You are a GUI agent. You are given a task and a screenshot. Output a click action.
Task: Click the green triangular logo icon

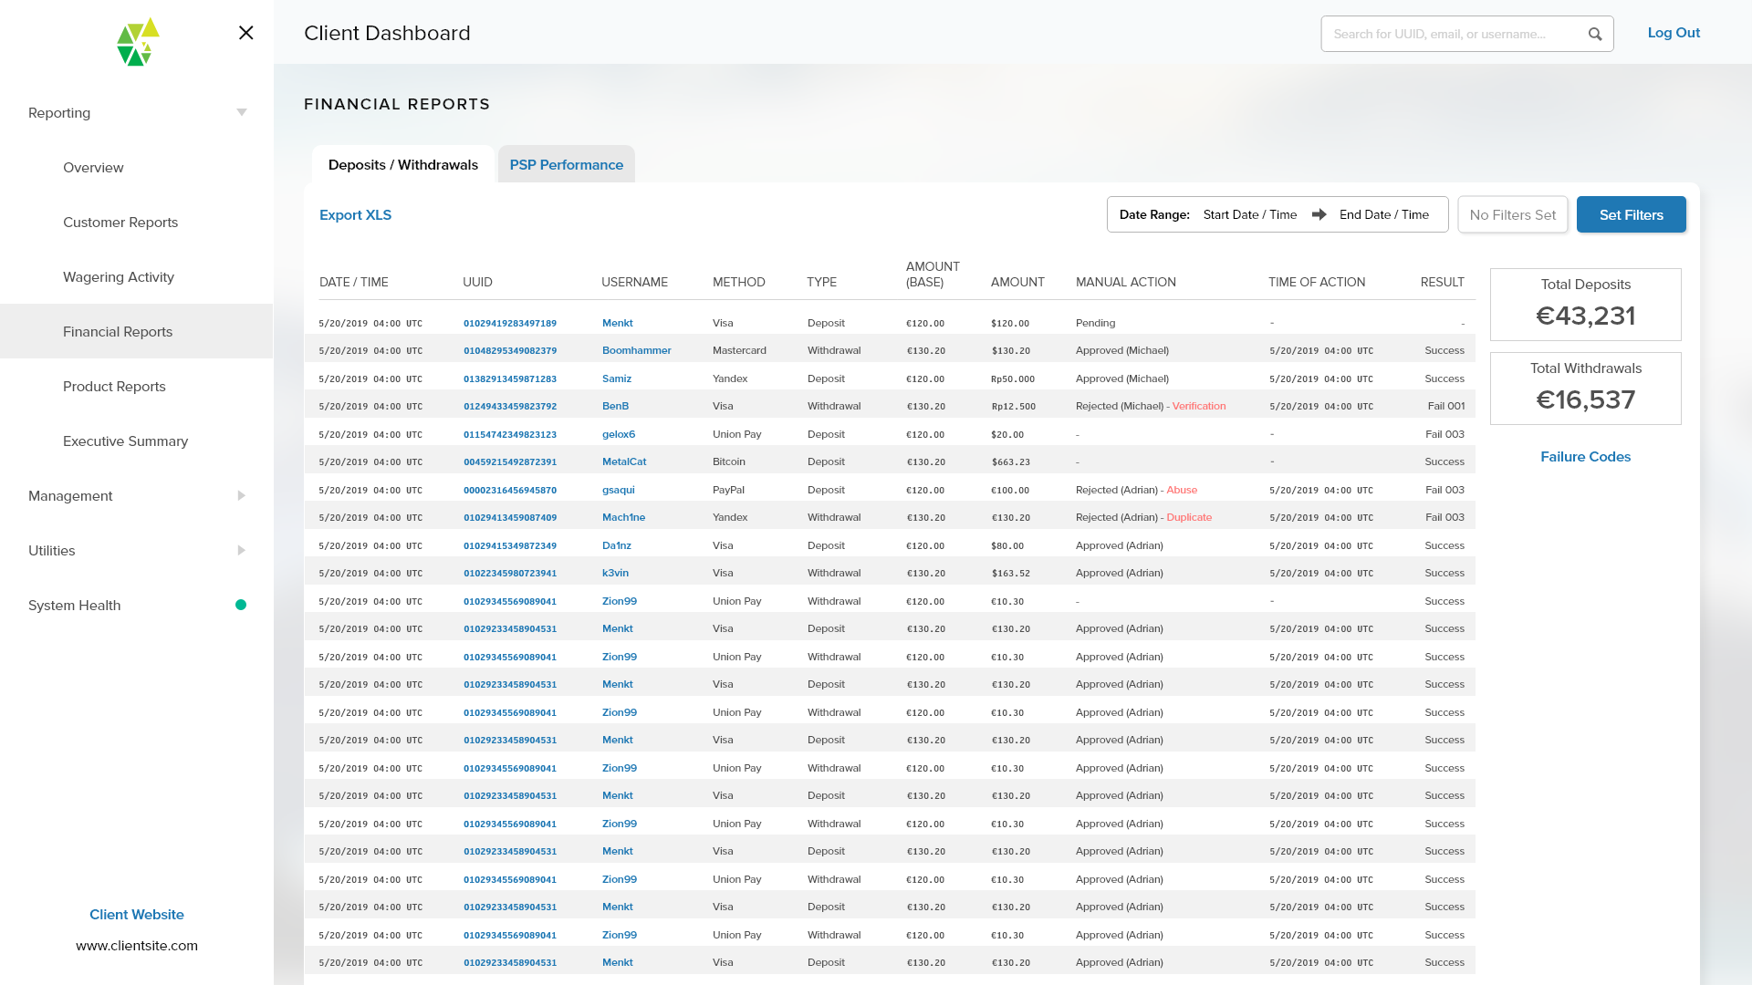click(138, 42)
